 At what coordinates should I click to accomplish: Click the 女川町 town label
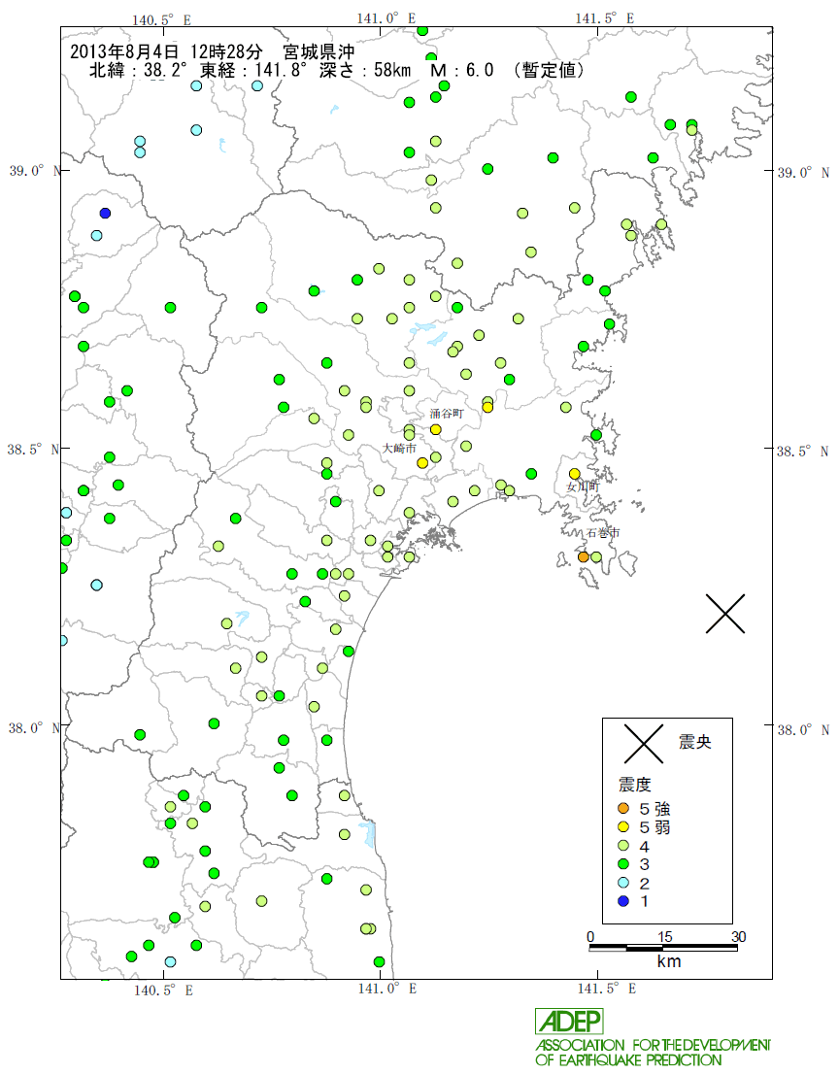[583, 486]
